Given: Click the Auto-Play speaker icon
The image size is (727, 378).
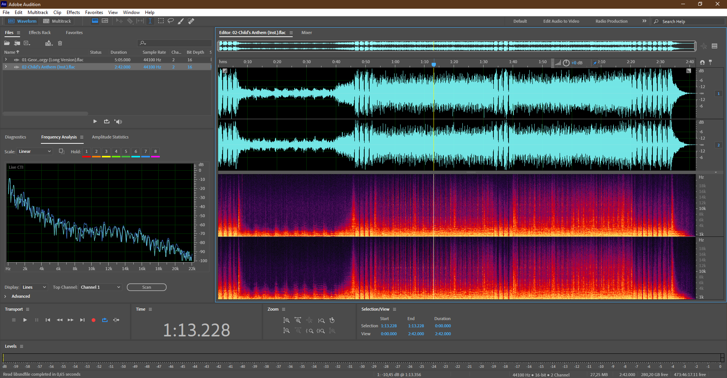Looking at the screenshot, I should (x=118, y=121).
